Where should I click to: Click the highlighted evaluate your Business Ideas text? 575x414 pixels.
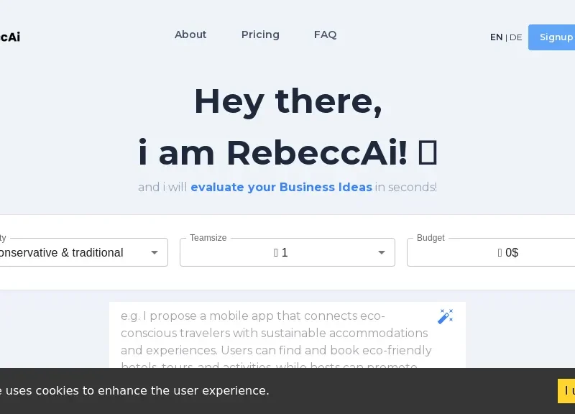(282, 187)
